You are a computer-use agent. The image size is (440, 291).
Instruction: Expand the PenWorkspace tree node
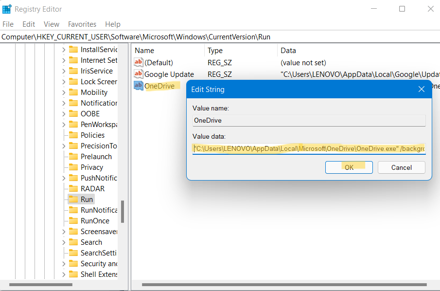pyautogui.click(x=64, y=125)
